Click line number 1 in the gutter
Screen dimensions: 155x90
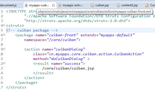(2, 11)
